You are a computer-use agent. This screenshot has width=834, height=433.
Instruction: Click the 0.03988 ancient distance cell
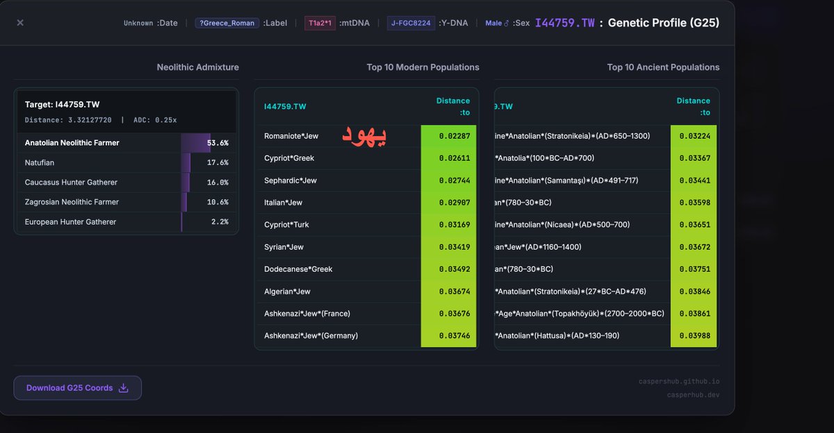[x=694, y=336]
